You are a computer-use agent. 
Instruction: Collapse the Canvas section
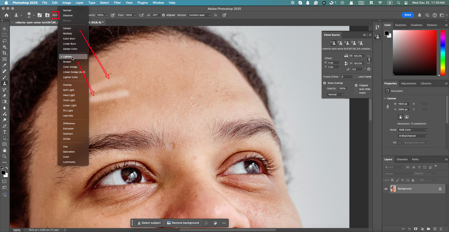point(386,98)
